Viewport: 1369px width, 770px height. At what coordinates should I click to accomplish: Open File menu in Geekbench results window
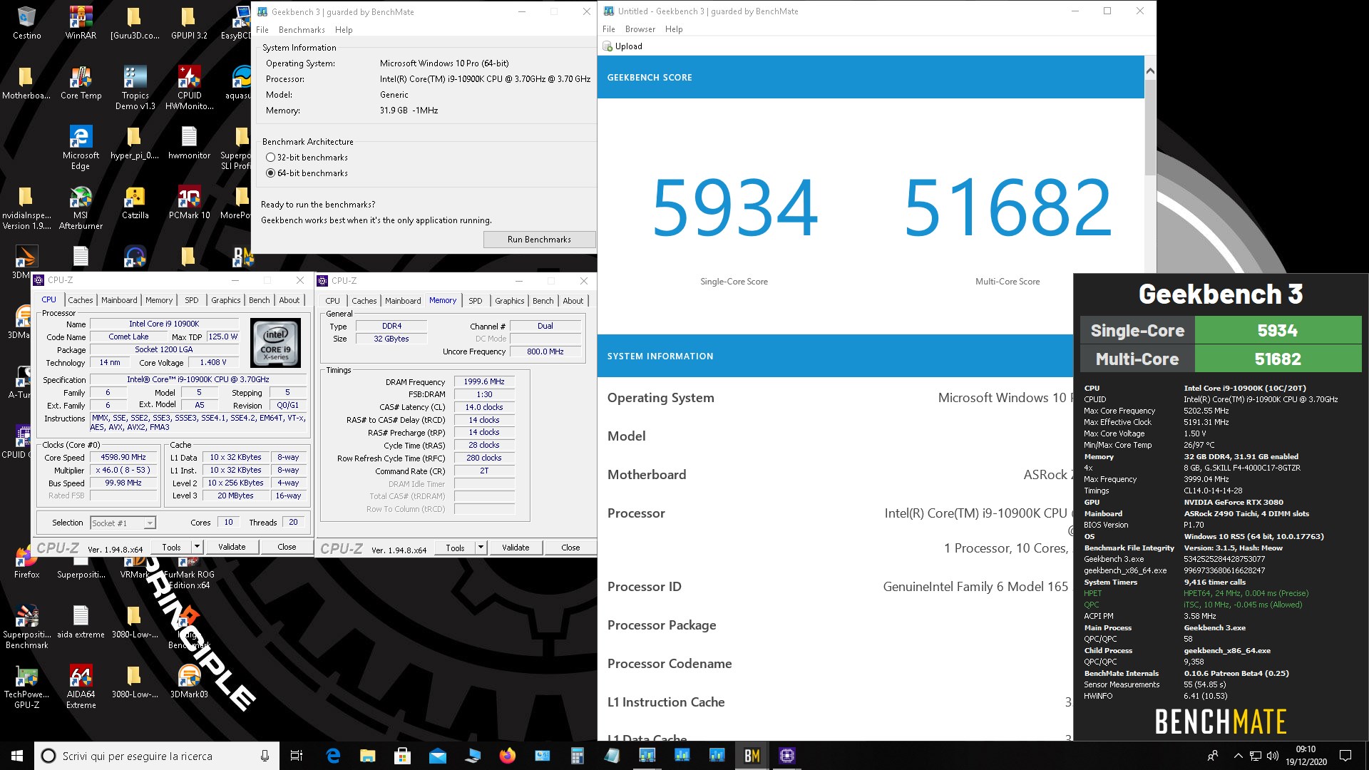click(x=608, y=29)
